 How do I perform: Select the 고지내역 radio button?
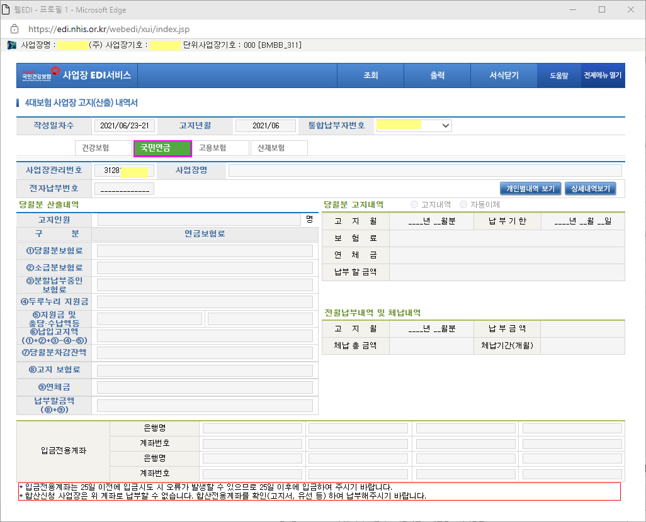click(x=414, y=204)
